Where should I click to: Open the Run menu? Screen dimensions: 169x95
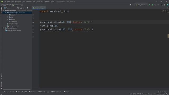tap(34, 2)
